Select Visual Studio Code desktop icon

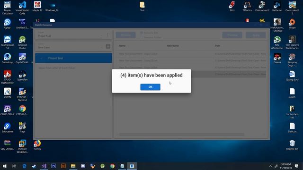(x=22, y=8)
